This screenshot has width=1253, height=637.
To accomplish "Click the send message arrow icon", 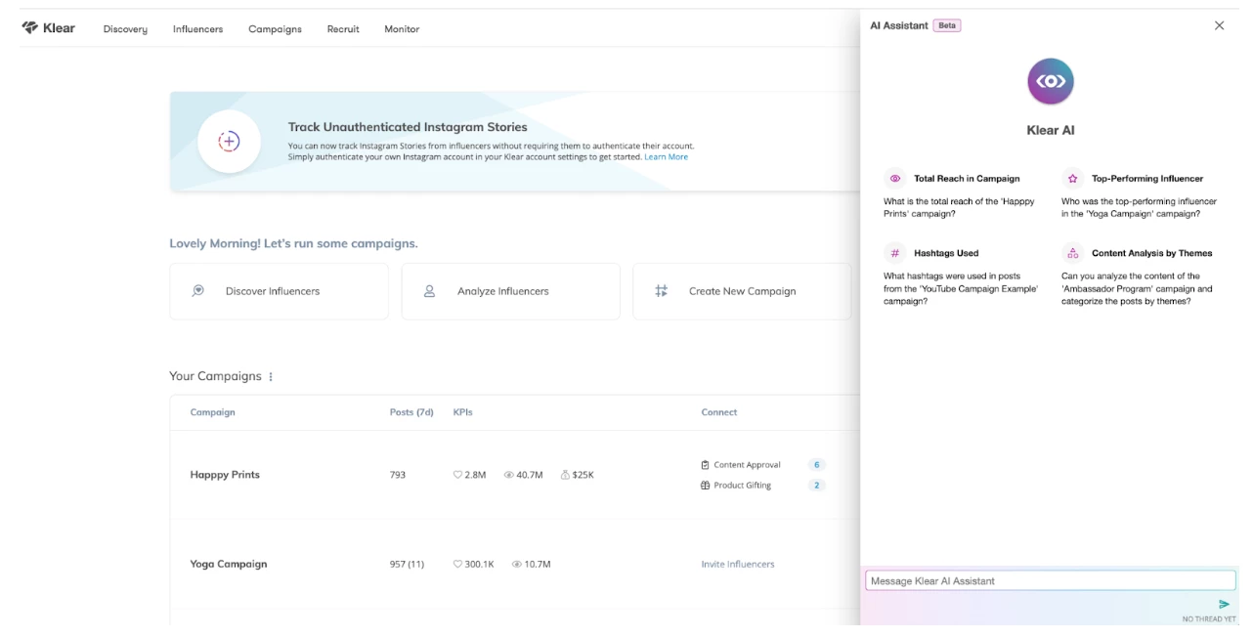I will tap(1224, 605).
